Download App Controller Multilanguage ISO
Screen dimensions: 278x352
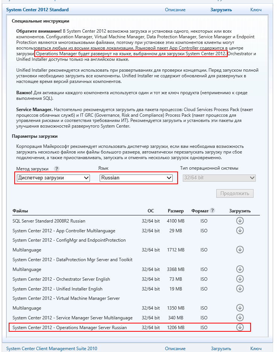coord(240,230)
